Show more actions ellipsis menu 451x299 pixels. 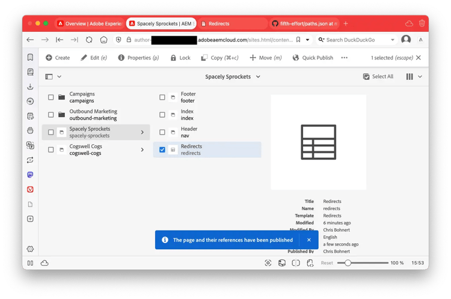click(x=345, y=58)
